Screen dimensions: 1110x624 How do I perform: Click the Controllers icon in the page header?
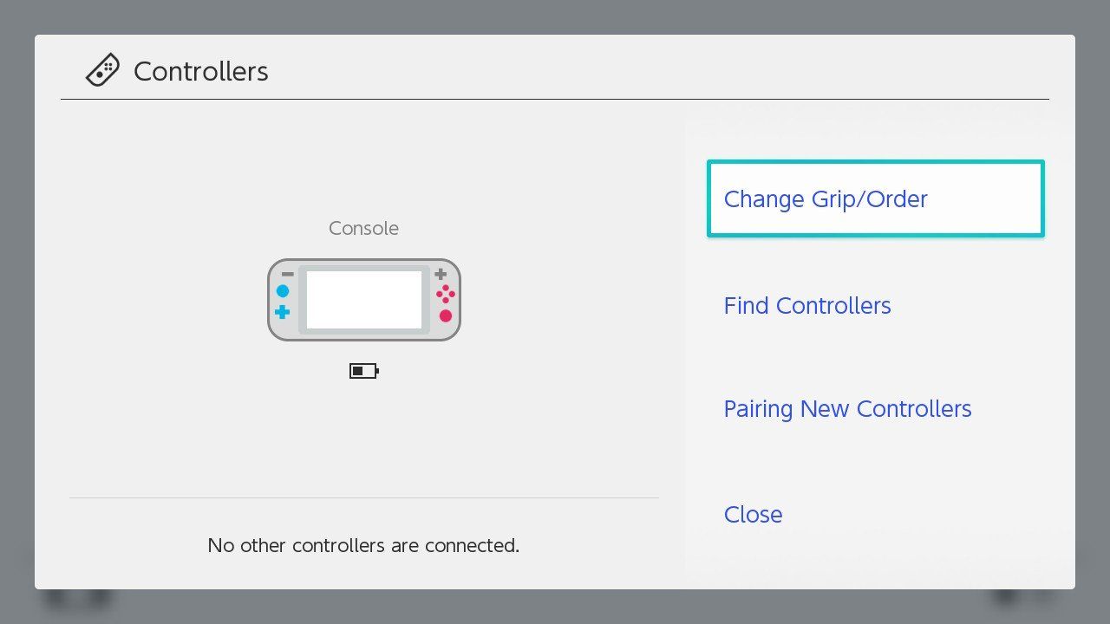tap(102, 69)
